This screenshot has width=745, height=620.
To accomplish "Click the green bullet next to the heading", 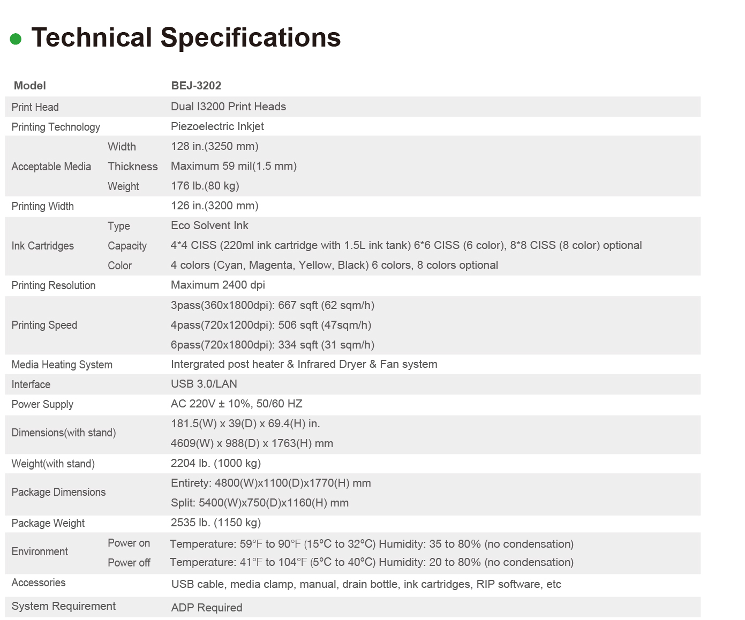I will 16,39.
